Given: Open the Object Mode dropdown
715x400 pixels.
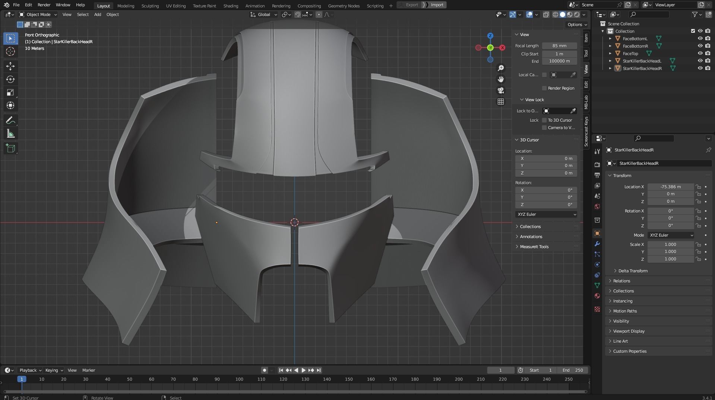Looking at the screenshot, I should click(x=38, y=15).
